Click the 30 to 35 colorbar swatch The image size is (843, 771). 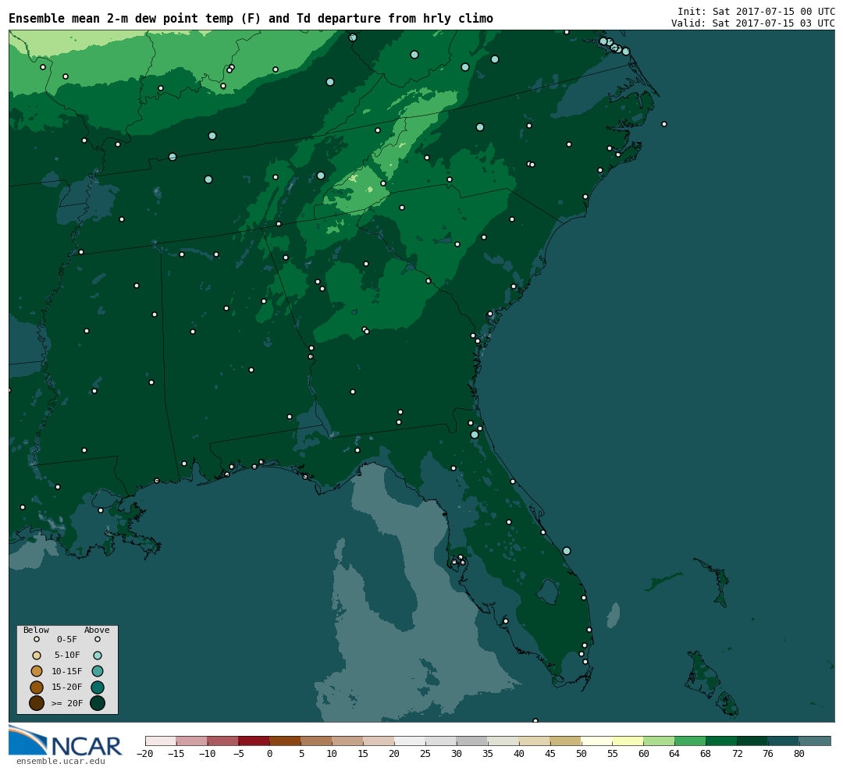click(472, 741)
